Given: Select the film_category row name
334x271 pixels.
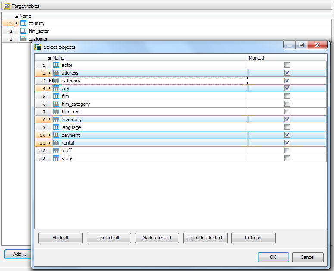Looking at the screenshot, I should click(x=75, y=104).
